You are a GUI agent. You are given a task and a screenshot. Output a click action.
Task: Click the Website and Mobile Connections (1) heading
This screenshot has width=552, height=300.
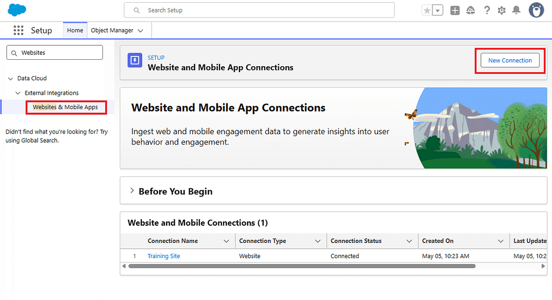coord(197,222)
